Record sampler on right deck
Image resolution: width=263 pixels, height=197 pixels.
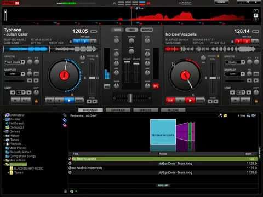[x=256, y=74]
